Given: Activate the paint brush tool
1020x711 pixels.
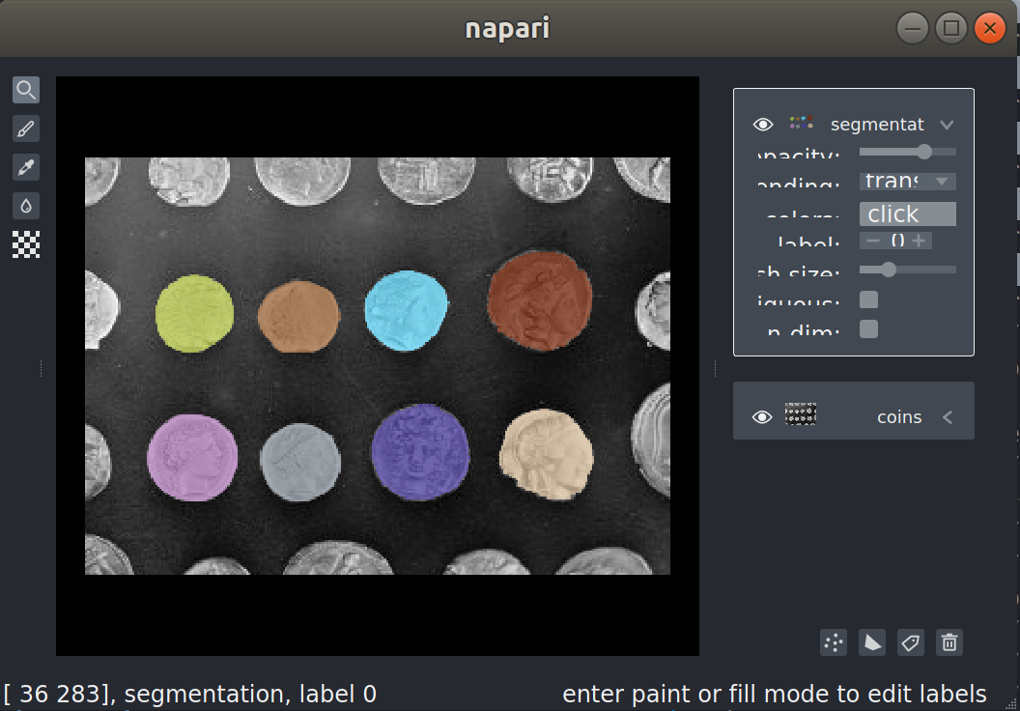Looking at the screenshot, I should click(x=26, y=128).
